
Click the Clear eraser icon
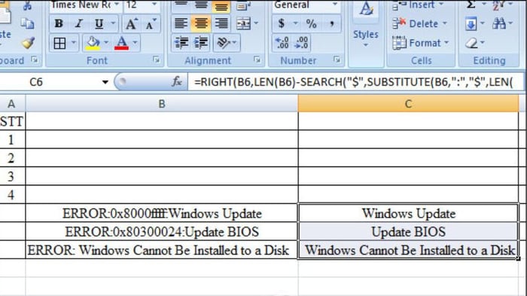coord(471,43)
